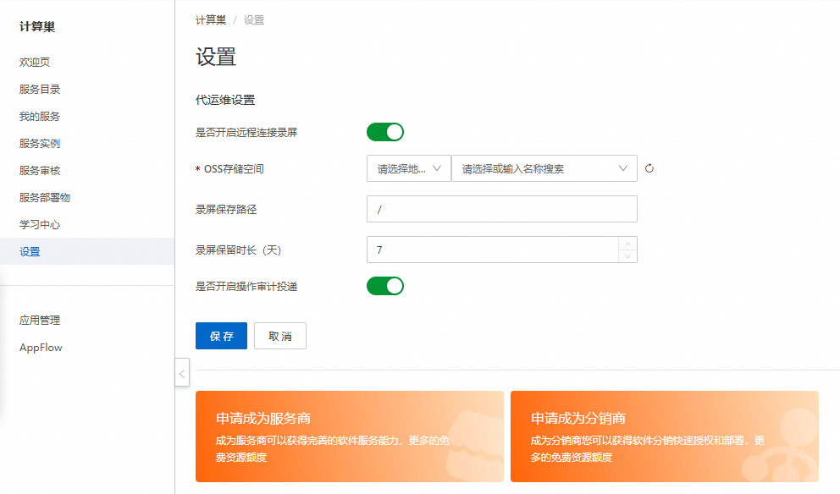The height and width of the screenshot is (494, 840).
Task: Collapse the sidebar with the arrow handle
Action: [182, 373]
